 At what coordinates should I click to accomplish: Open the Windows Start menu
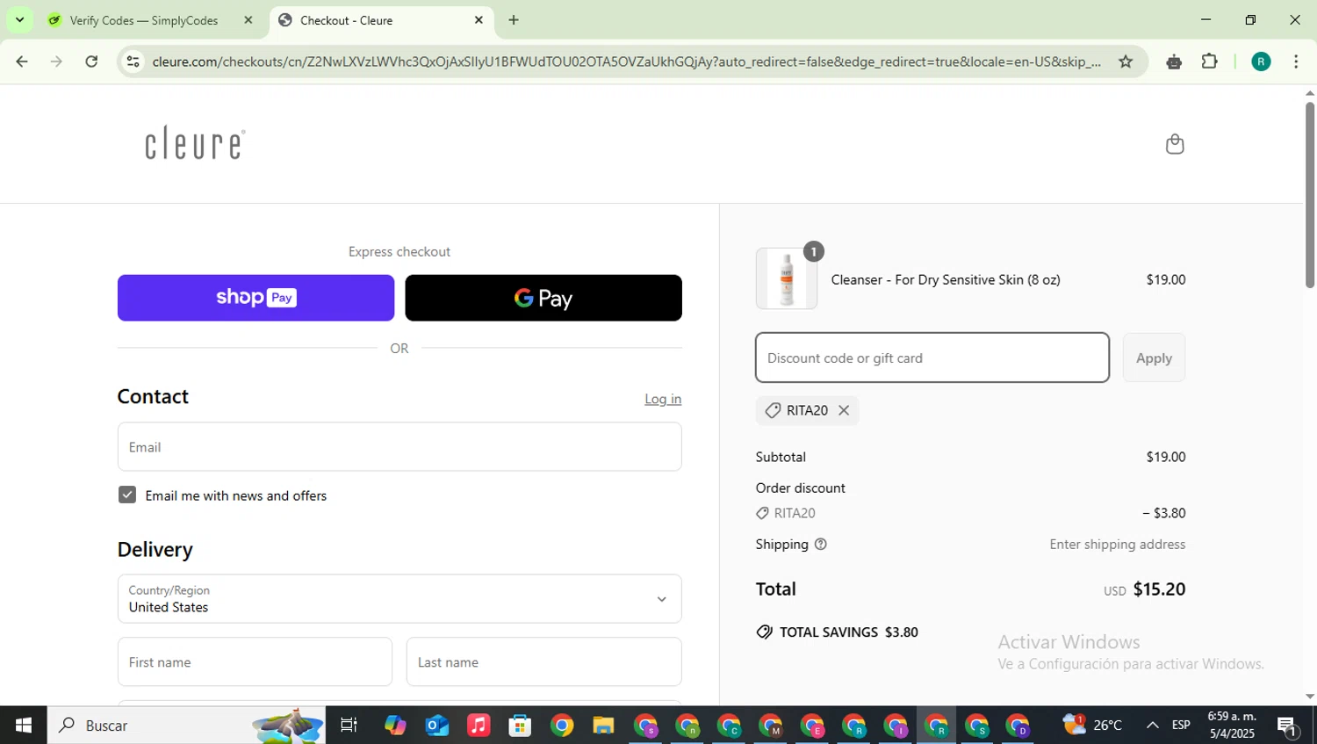[x=24, y=726]
